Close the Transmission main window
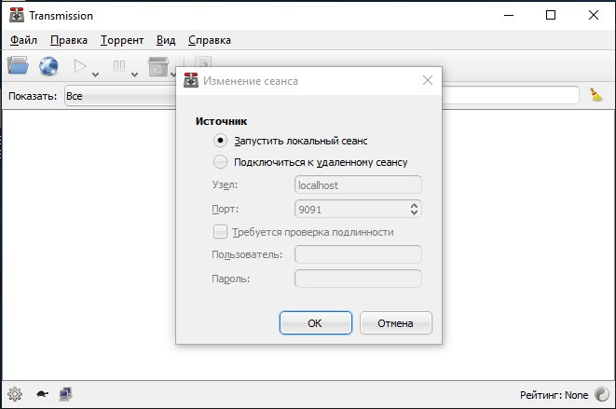 (594, 15)
